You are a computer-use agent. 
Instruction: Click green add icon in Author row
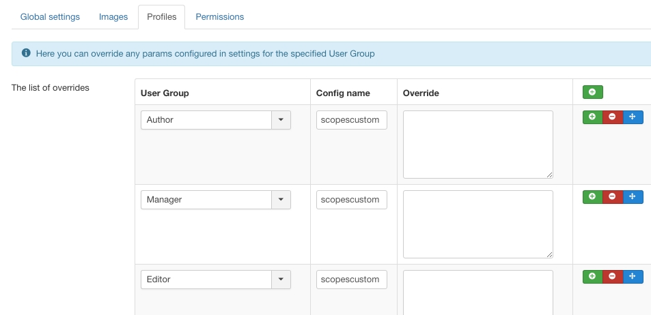pyautogui.click(x=592, y=117)
